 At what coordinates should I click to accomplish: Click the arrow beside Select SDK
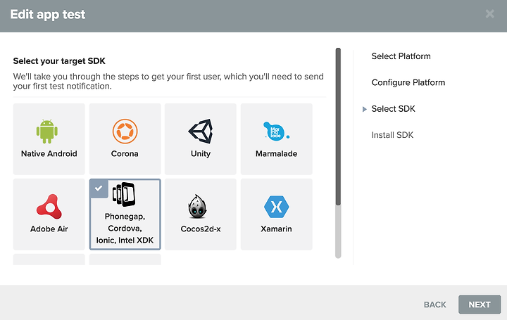point(365,109)
